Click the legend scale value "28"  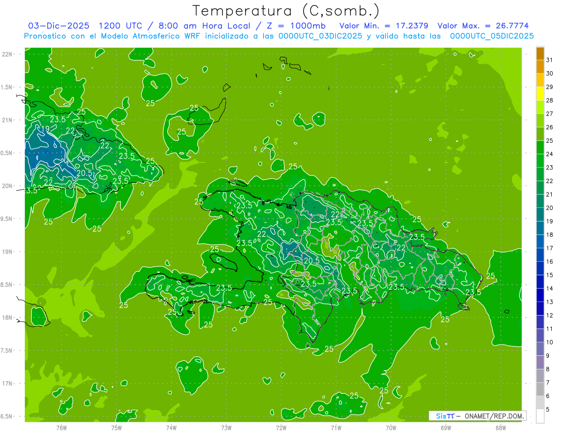(550, 100)
